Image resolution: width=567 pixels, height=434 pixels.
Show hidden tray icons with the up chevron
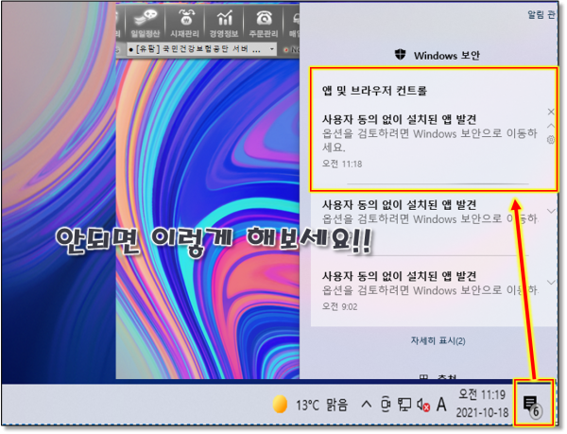coord(366,405)
